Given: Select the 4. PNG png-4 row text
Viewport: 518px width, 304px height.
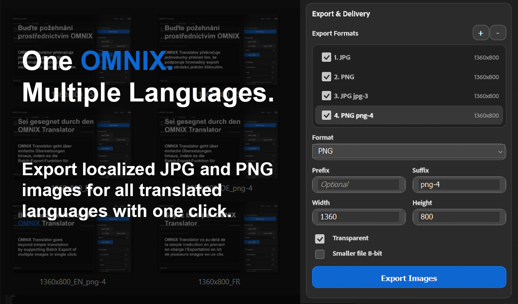Looking at the screenshot, I should tap(353, 116).
